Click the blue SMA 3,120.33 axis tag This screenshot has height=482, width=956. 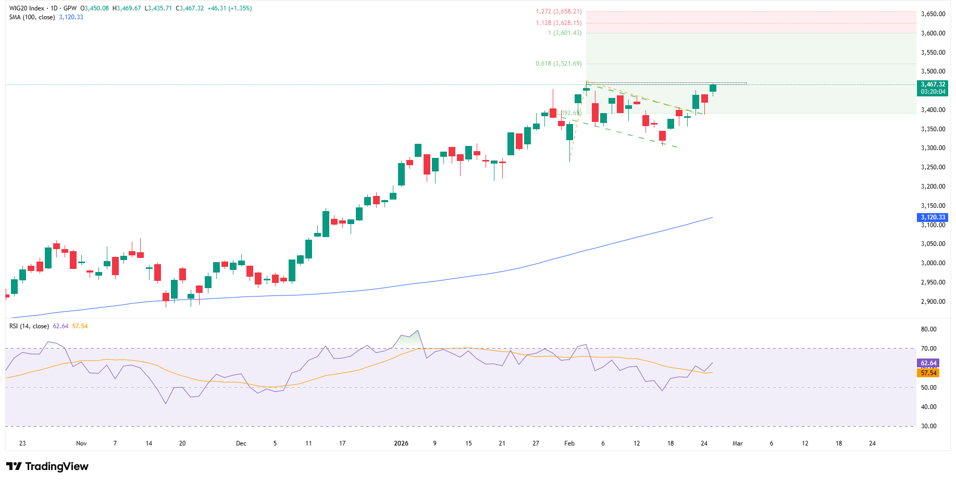coord(932,217)
